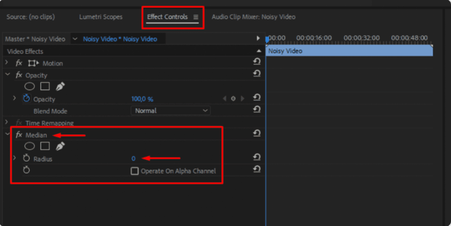Reset the Opacity effect
The image size is (451, 226).
click(257, 73)
